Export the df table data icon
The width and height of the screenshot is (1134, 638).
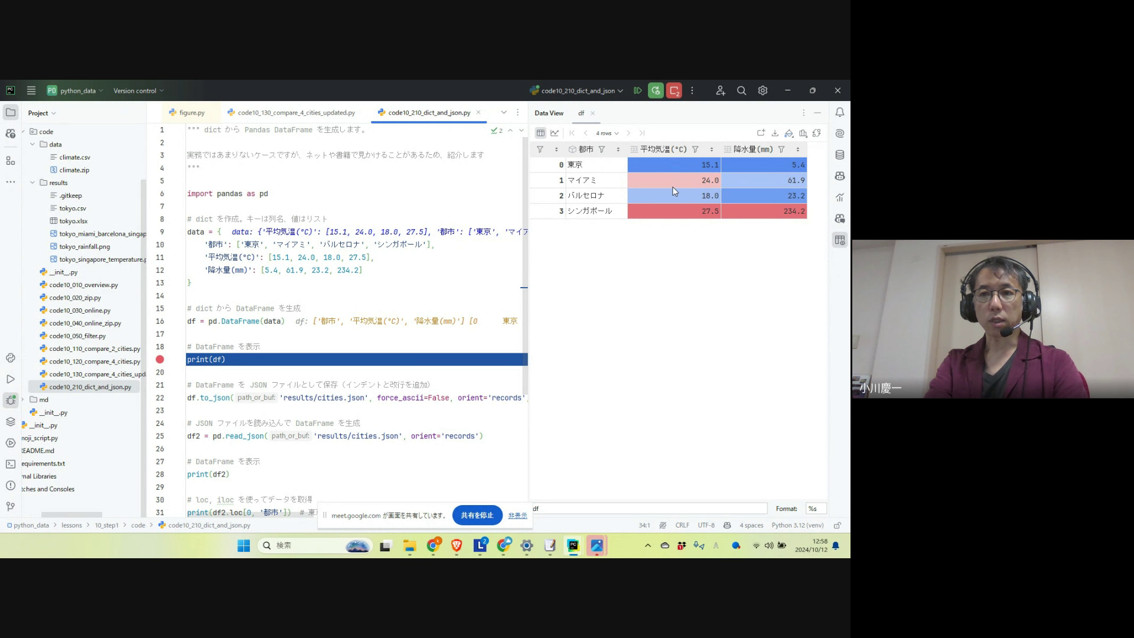[x=775, y=133]
